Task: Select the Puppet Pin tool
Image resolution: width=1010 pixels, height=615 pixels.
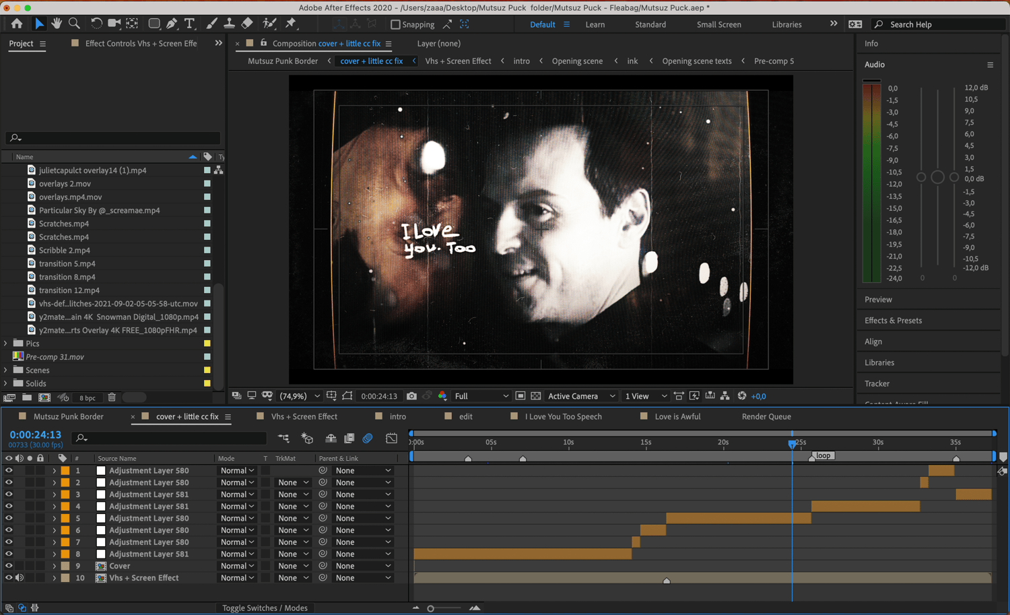Action: coord(291,24)
